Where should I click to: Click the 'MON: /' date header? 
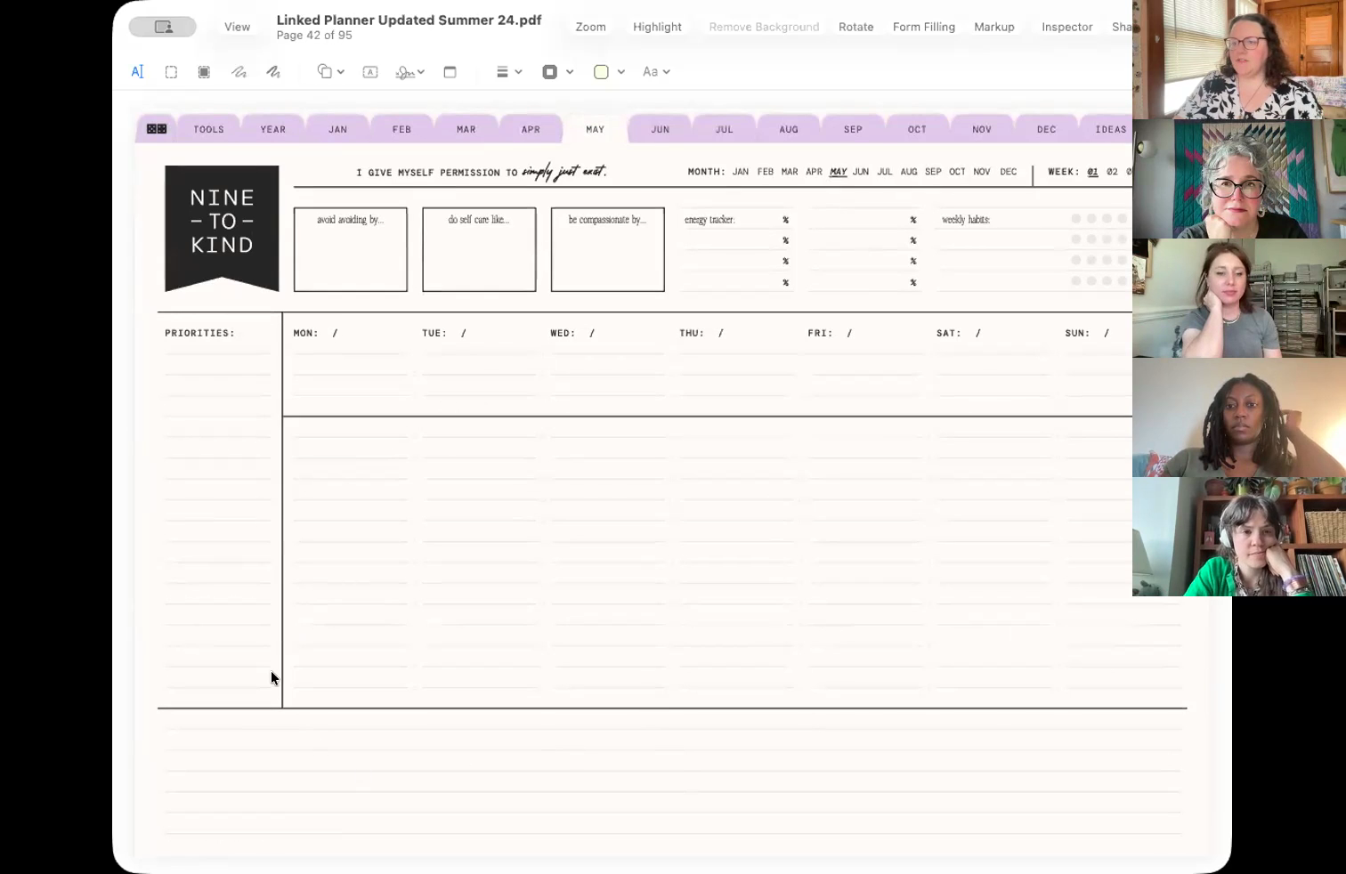(x=316, y=333)
